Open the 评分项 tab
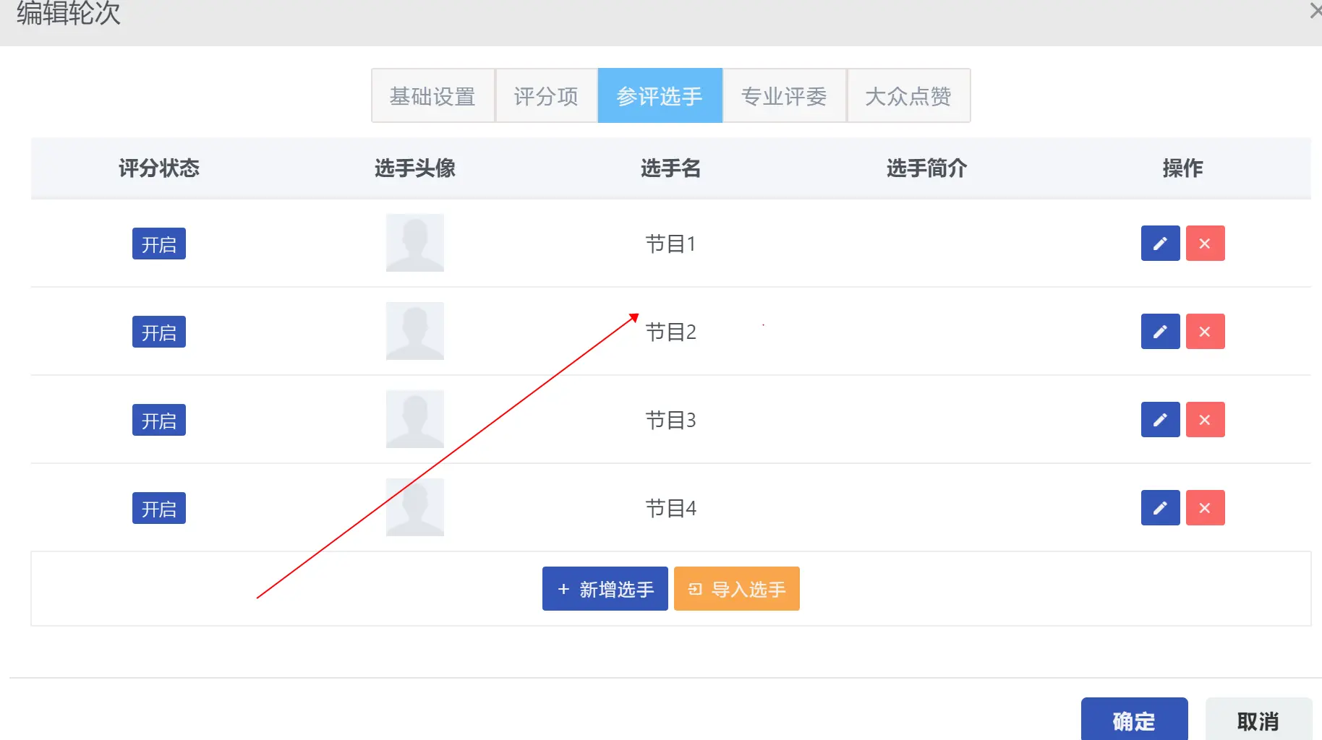Viewport: 1322px width, 740px height. [x=546, y=96]
